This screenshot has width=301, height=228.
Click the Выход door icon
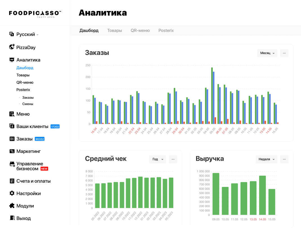(x=12, y=218)
